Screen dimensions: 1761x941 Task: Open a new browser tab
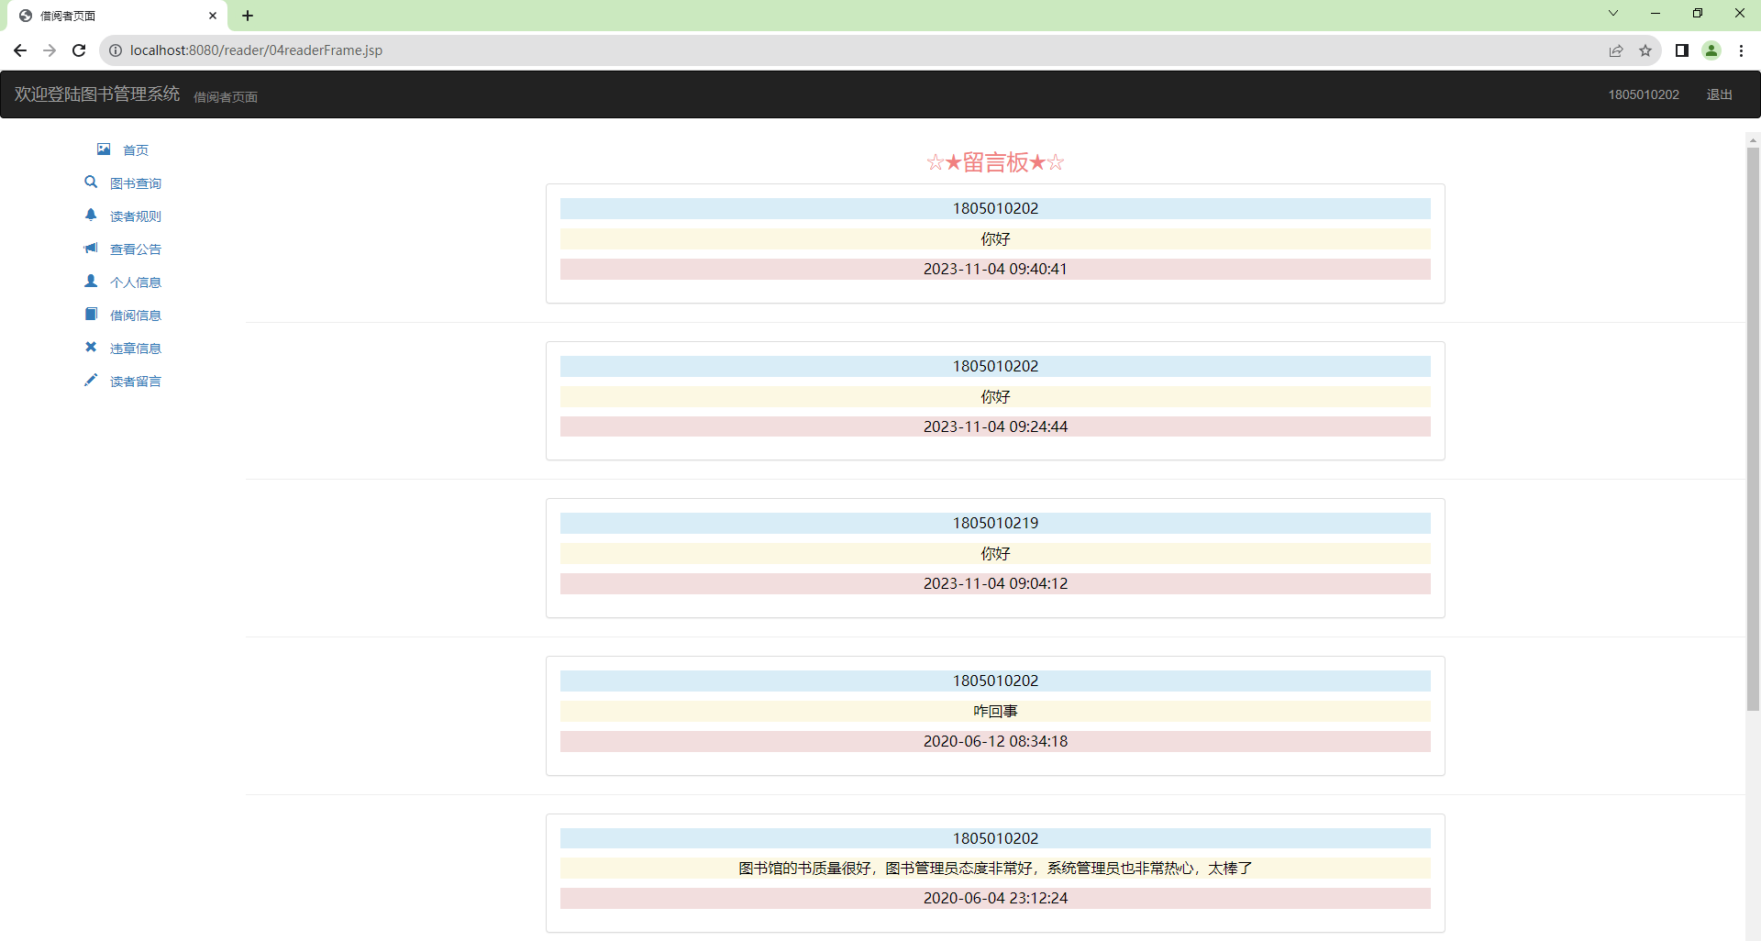[247, 16]
